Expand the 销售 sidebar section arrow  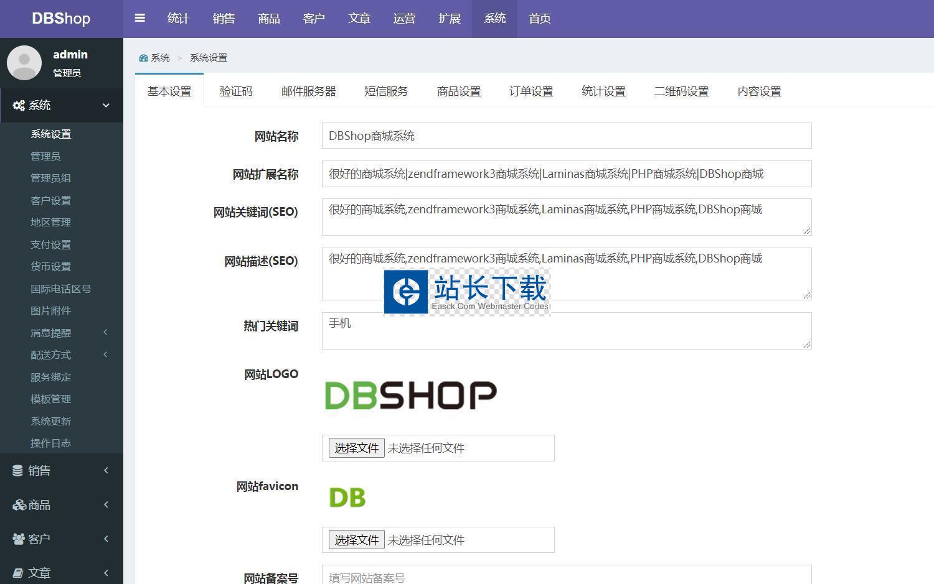tap(106, 470)
